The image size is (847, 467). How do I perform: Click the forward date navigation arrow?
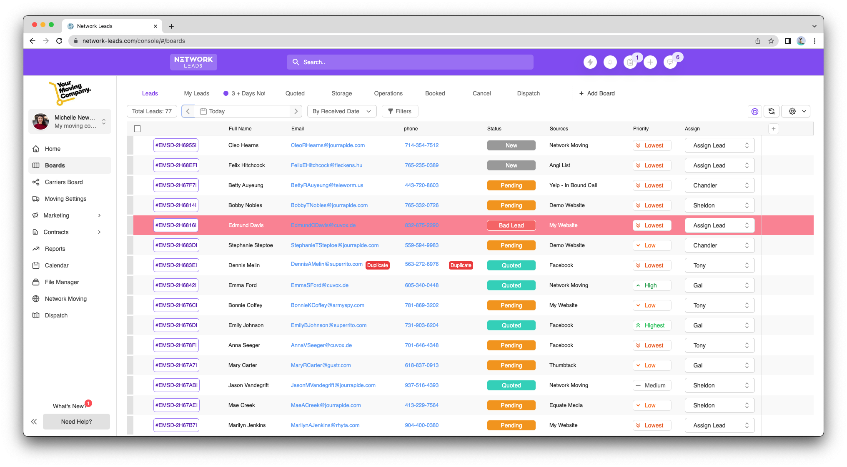click(x=296, y=111)
